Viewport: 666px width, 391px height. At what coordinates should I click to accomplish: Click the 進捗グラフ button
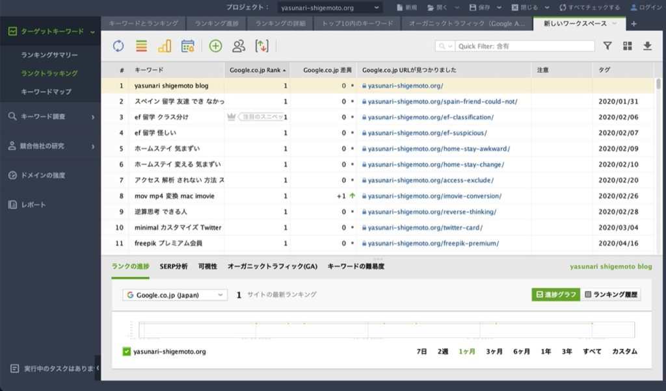(555, 294)
